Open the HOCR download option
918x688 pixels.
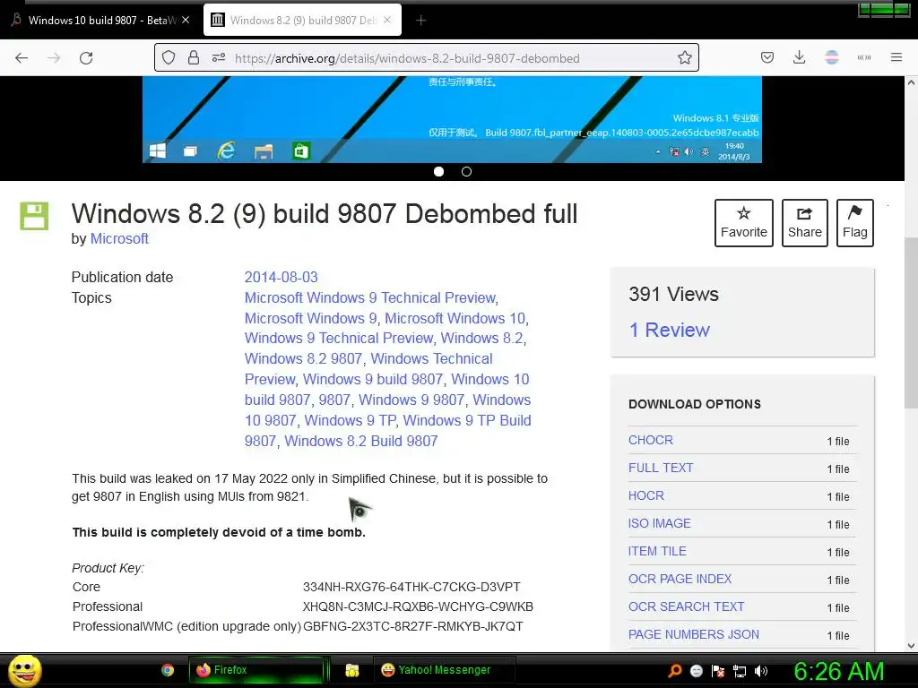tap(646, 495)
